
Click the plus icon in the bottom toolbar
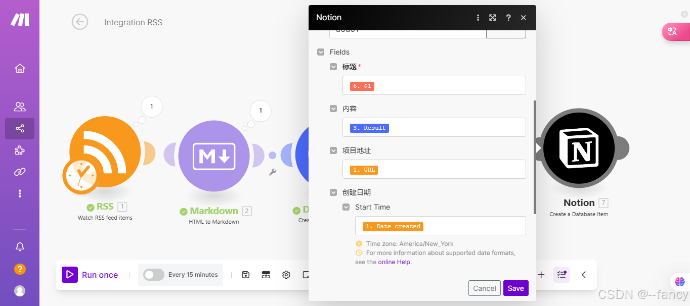(541, 275)
